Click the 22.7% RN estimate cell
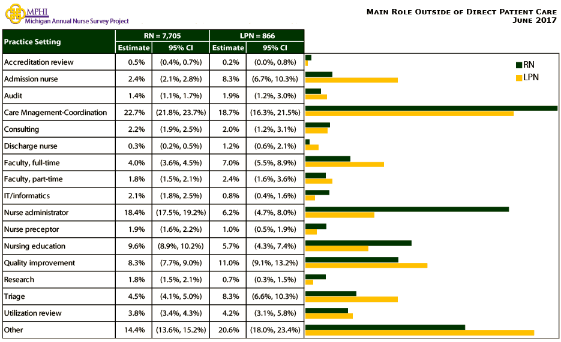Image resolution: width=561 pixels, height=342 pixels. [x=133, y=113]
